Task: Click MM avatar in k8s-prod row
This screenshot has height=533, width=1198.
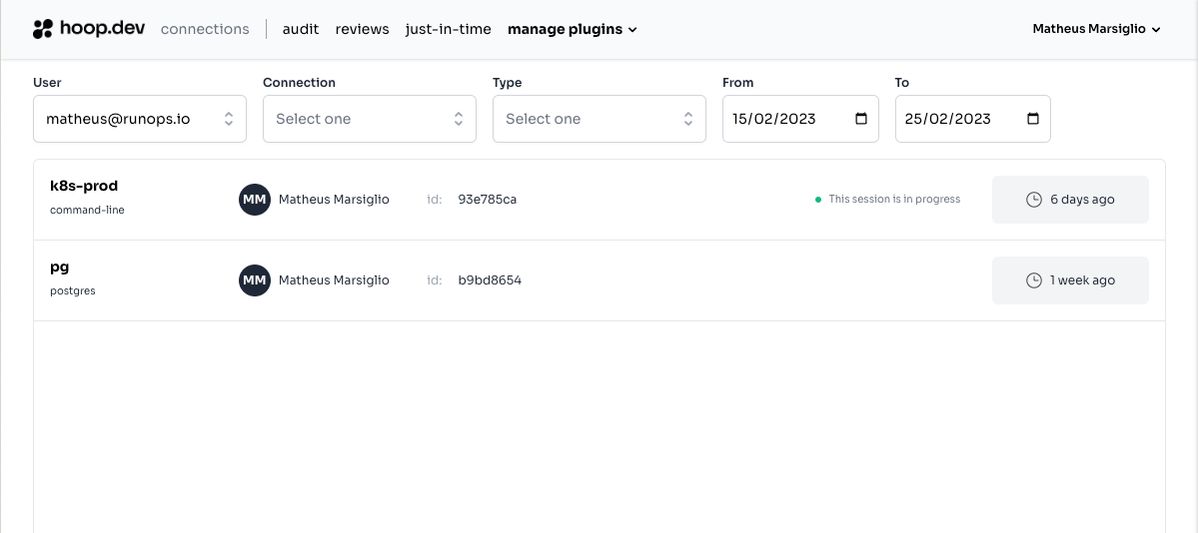Action: click(255, 200)
